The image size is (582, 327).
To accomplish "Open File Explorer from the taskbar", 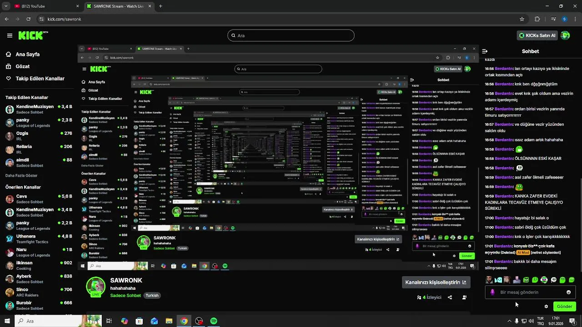I will [x=169, y=321].
